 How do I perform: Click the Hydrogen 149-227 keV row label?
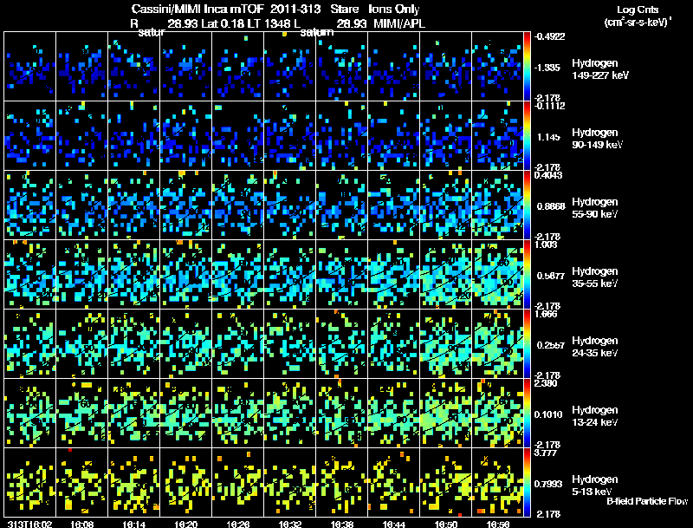[600, 69]
